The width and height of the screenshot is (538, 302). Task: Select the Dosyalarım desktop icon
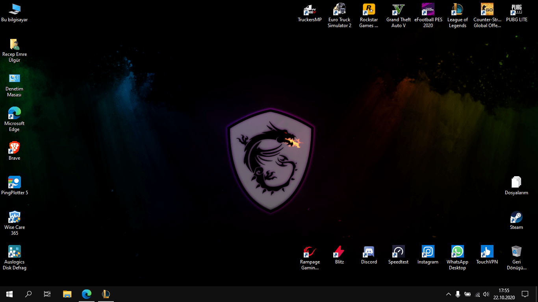516,186
